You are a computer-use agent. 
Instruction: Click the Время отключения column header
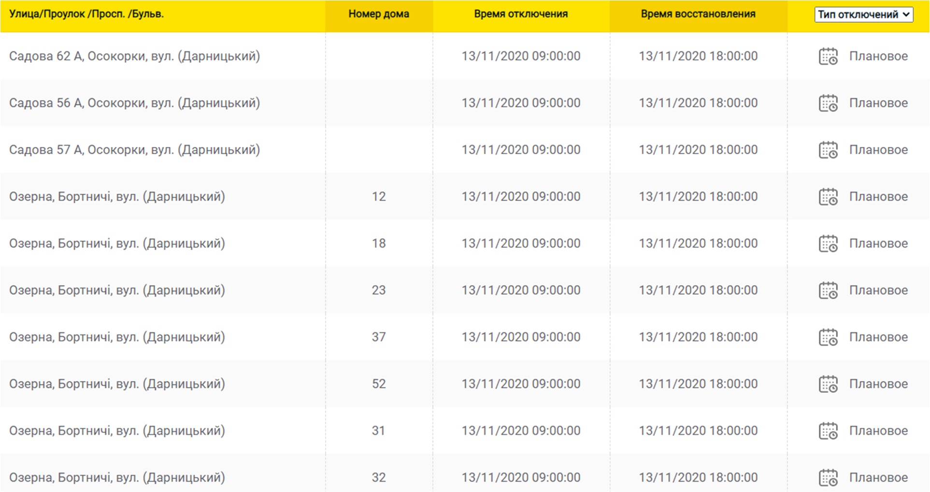pos(521,14)
